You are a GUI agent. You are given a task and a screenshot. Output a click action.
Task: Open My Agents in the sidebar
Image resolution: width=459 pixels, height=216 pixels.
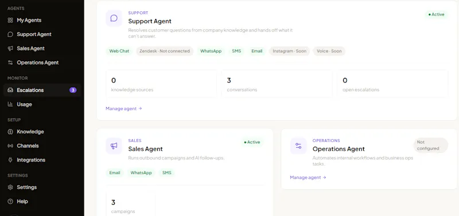click(42, 20)
